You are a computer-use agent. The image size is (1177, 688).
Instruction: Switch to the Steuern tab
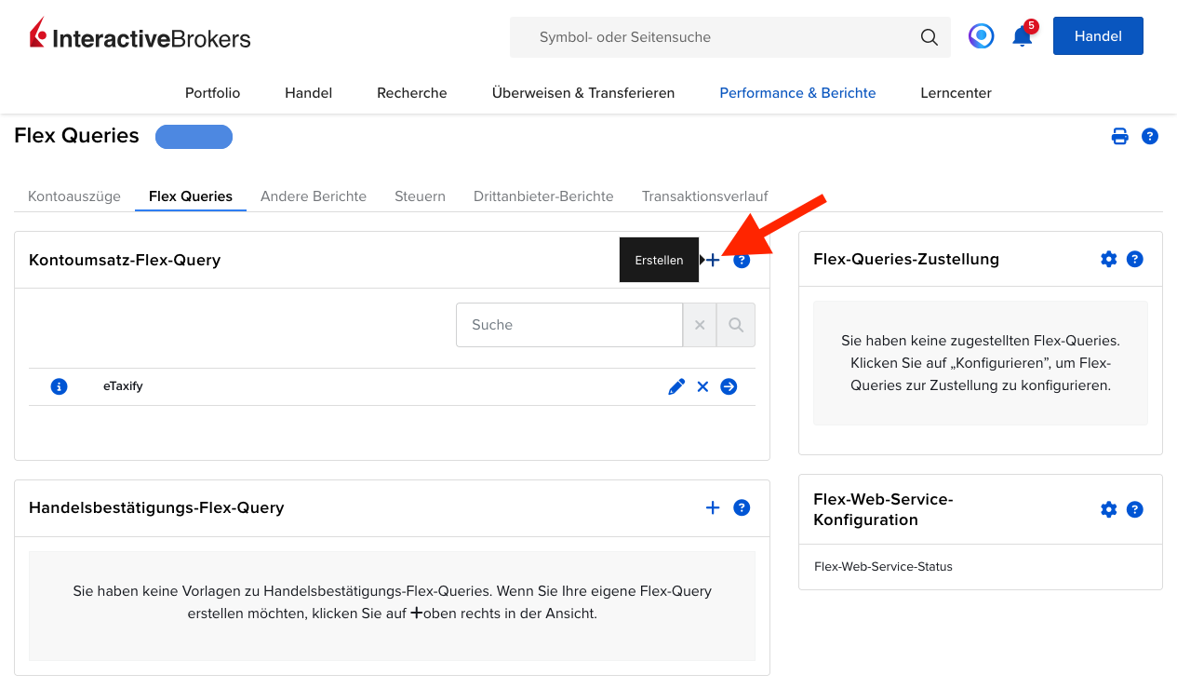[x=420, y=196]
